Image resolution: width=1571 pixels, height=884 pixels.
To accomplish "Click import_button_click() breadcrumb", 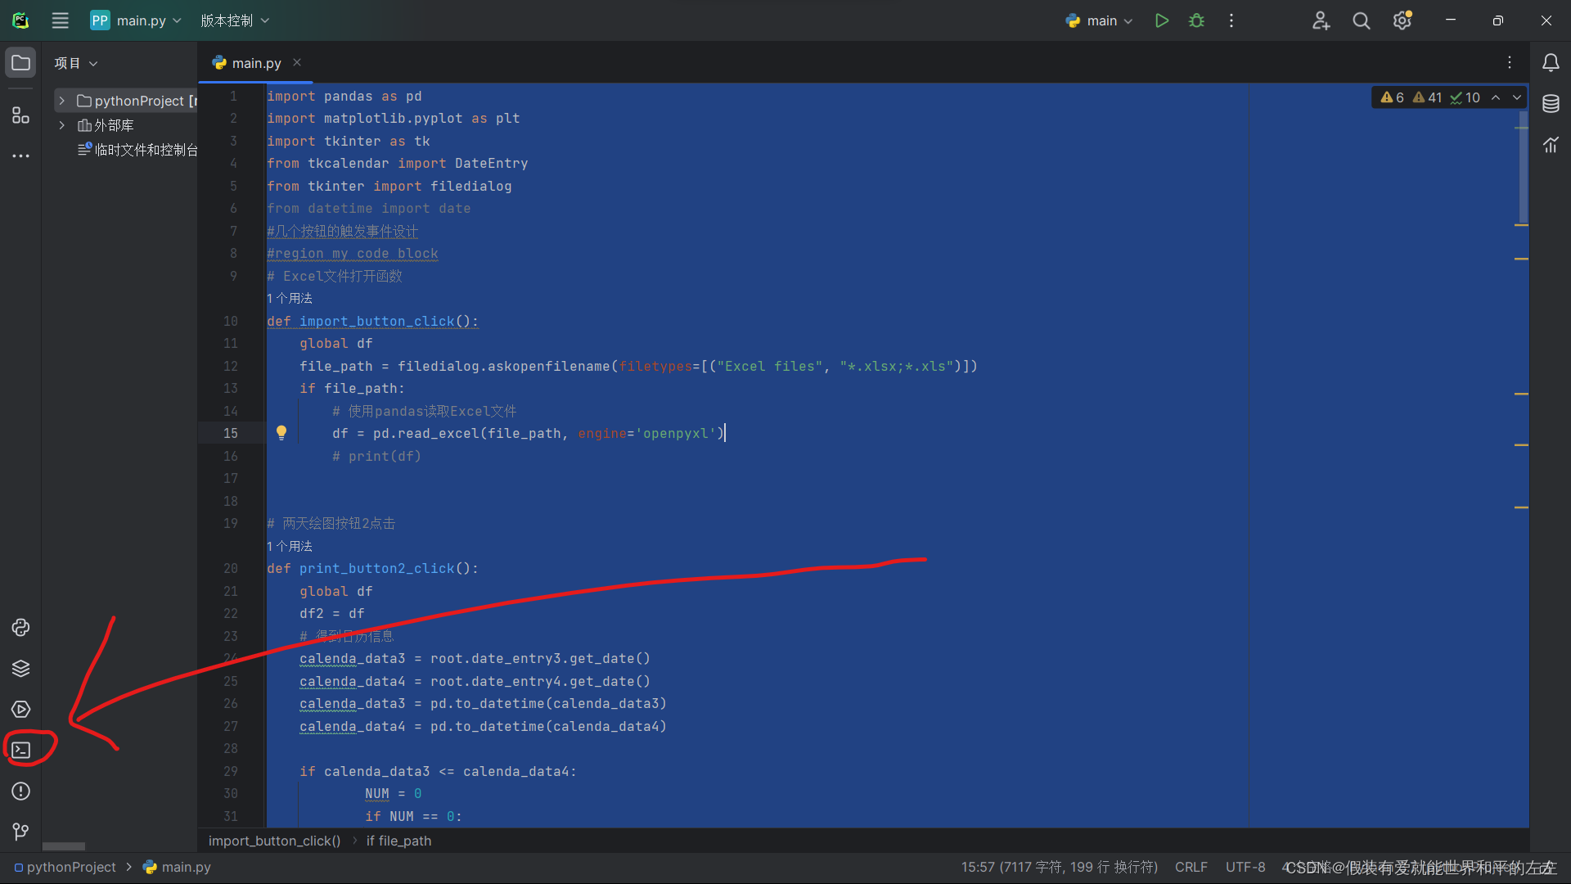I will (x=274, y=841).
